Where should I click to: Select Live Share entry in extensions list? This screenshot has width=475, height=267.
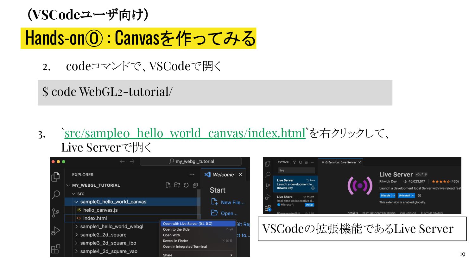pos(295,201)
